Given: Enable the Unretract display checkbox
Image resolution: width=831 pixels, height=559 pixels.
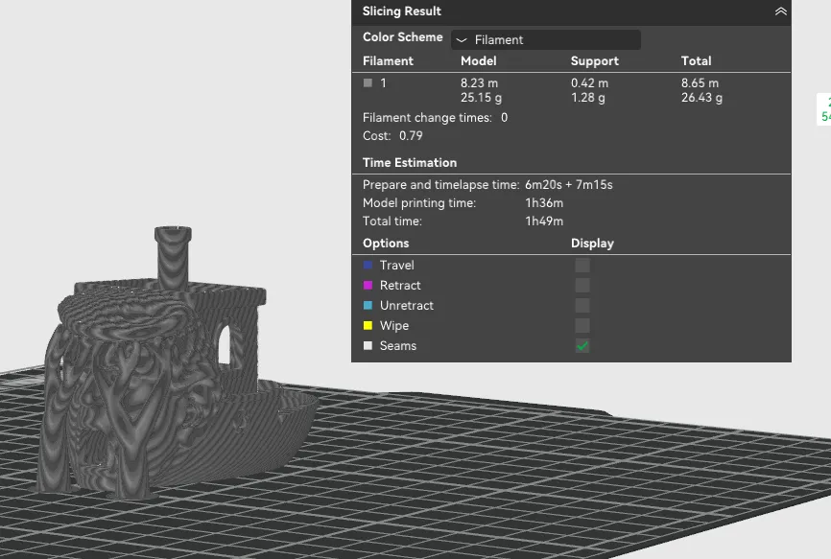Looking at the screenshot, I should pyautogui.click(x=582, y=306).
